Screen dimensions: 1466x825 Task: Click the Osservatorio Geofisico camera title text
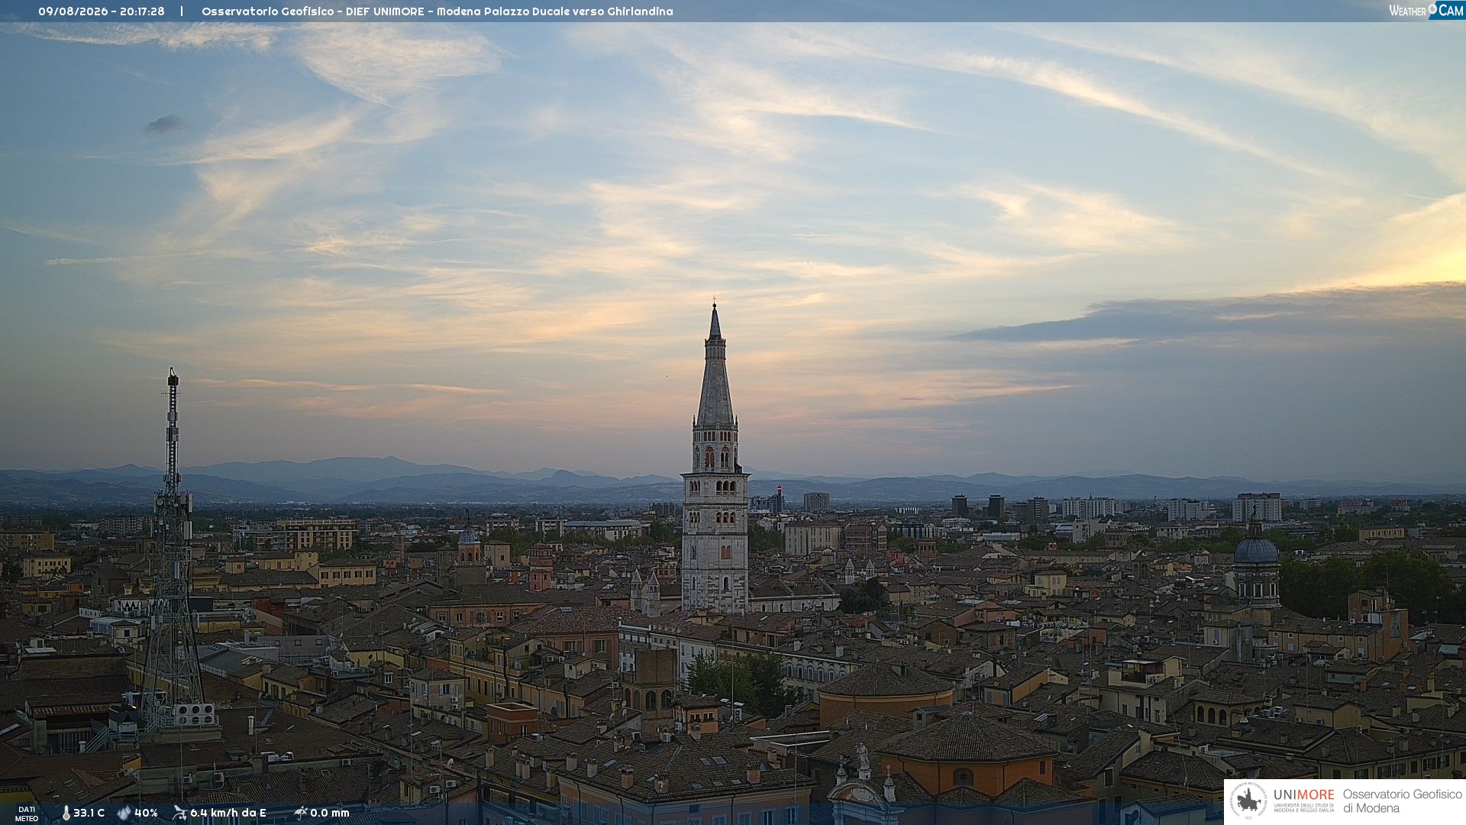coord(438,11)
